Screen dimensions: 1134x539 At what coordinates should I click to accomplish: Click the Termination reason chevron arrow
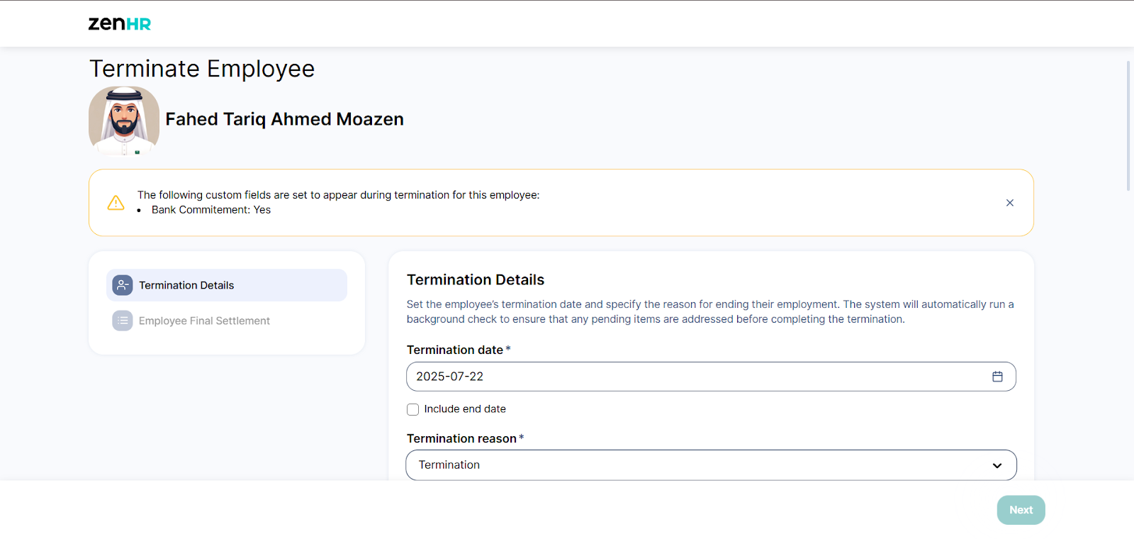tap(997, 466)
